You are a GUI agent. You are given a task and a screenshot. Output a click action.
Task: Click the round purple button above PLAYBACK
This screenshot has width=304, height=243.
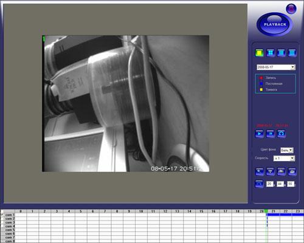[291, 9]
